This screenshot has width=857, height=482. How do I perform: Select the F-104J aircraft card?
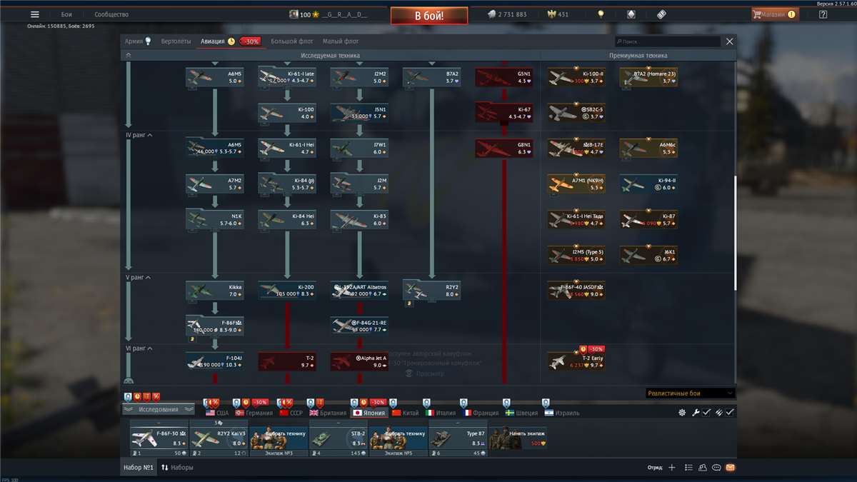tap(215, 361)
